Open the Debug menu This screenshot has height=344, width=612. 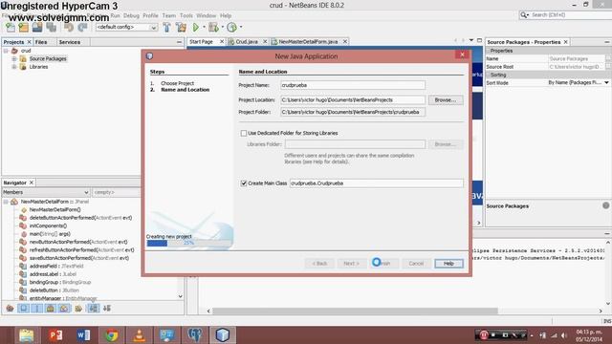131,15
